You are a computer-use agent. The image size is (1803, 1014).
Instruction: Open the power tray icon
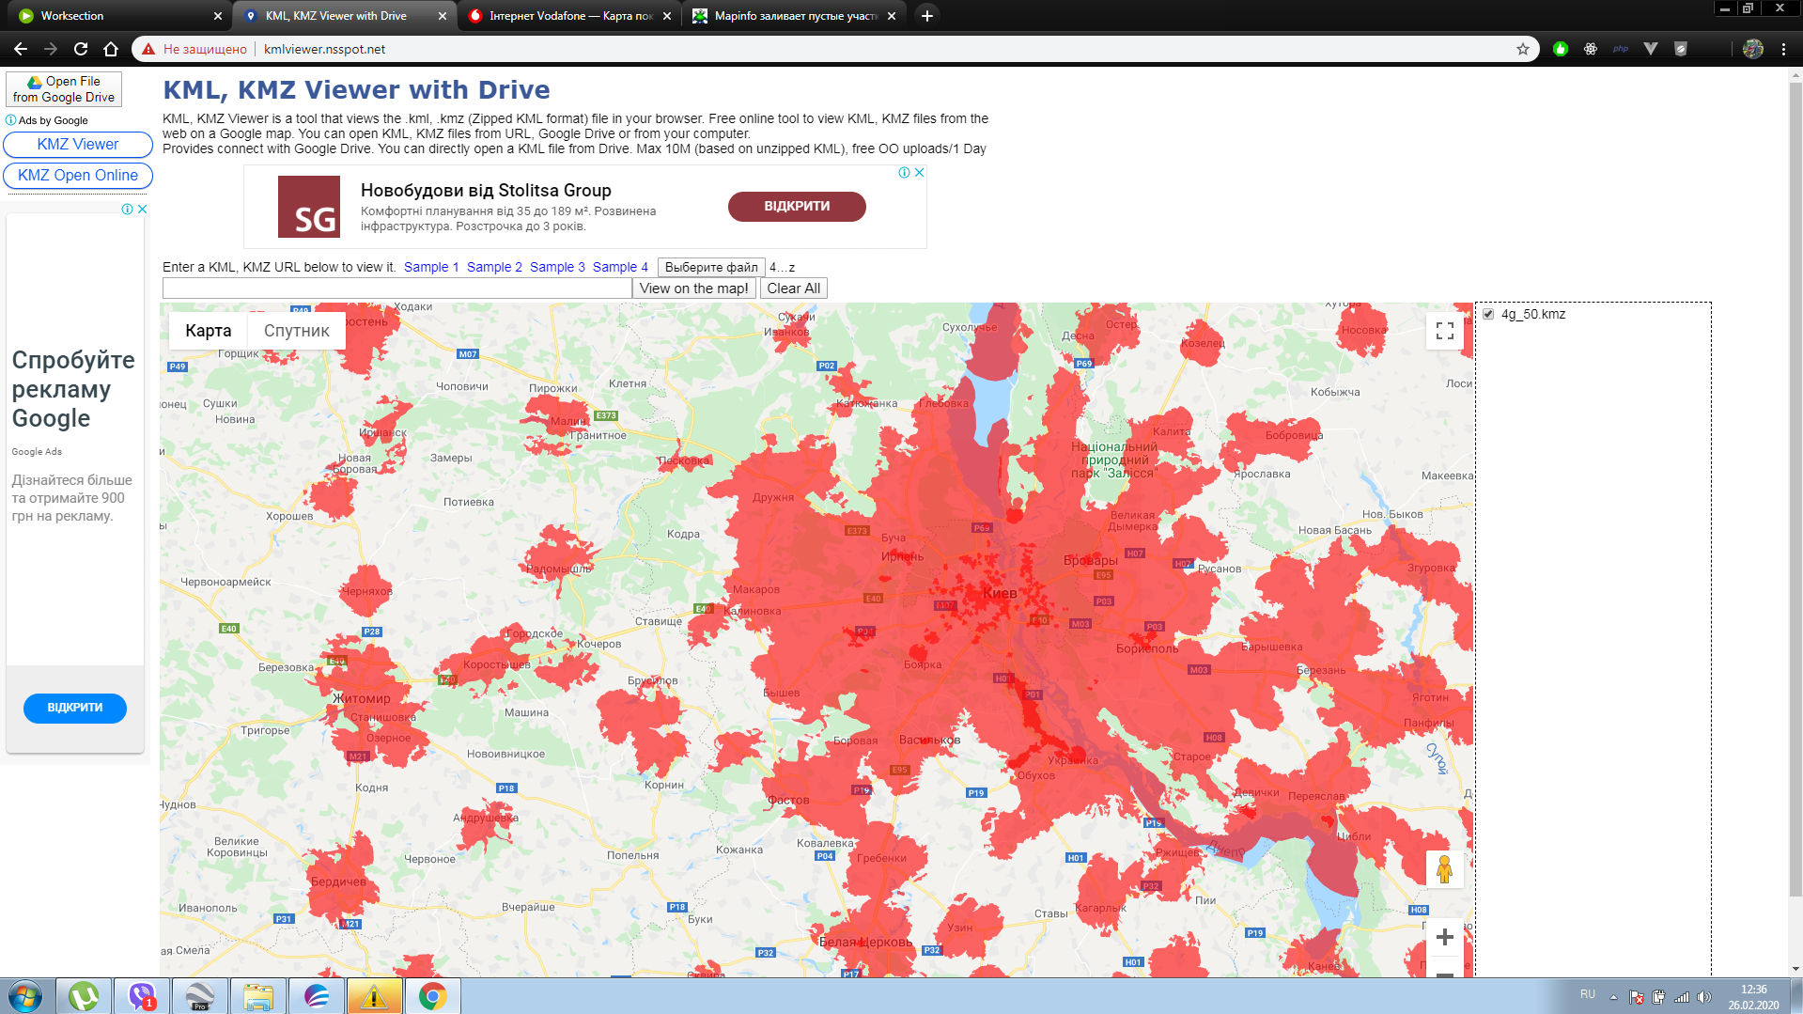1659,997
